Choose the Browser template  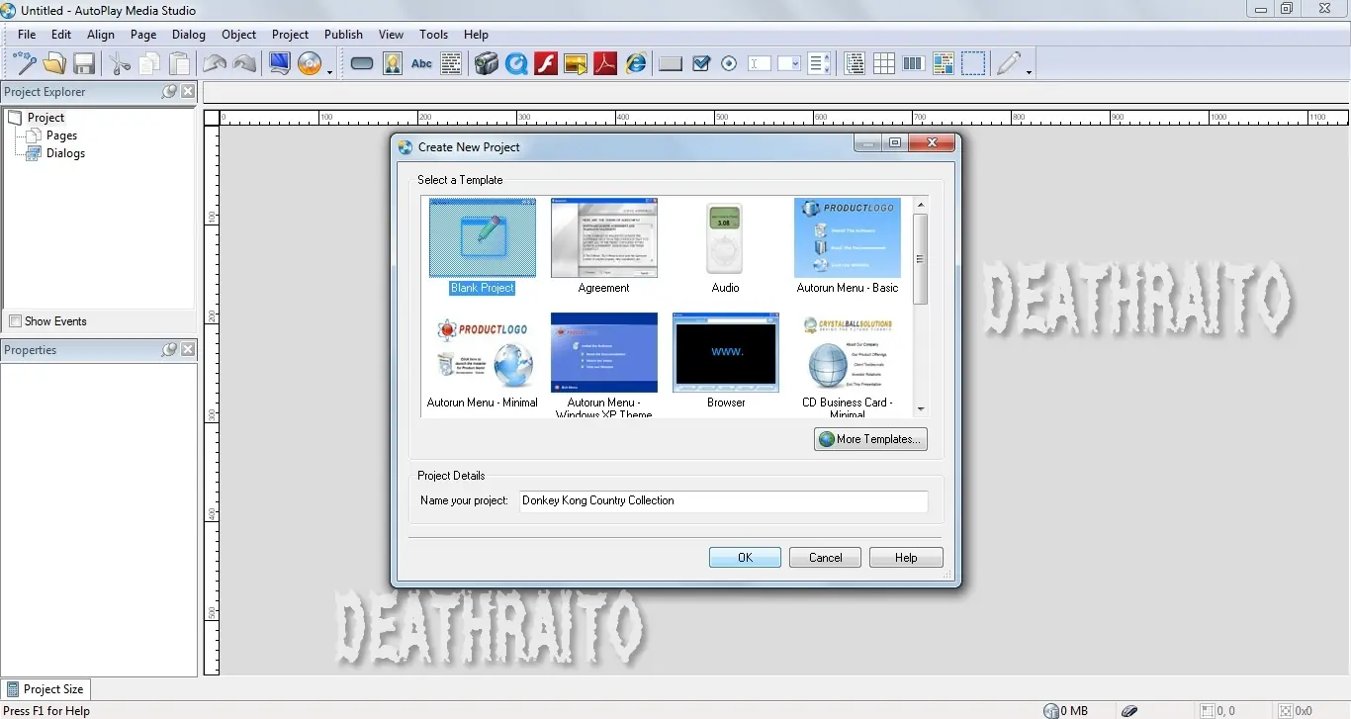726,361
